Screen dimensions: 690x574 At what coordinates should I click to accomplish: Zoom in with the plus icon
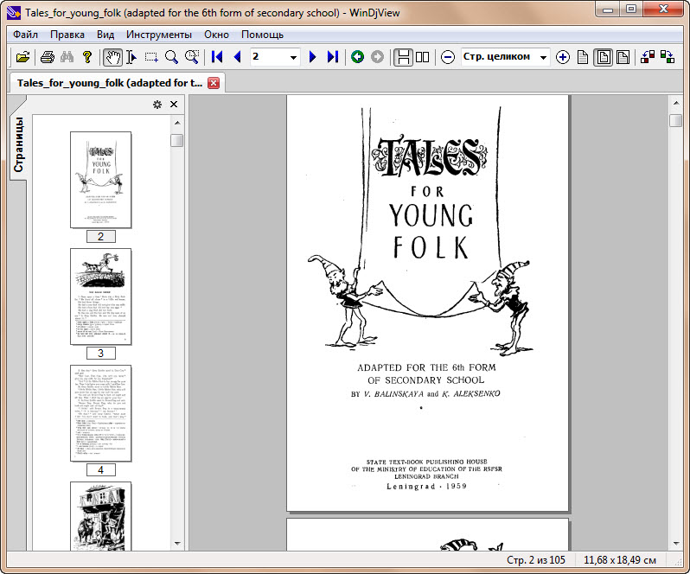[562, 57]
